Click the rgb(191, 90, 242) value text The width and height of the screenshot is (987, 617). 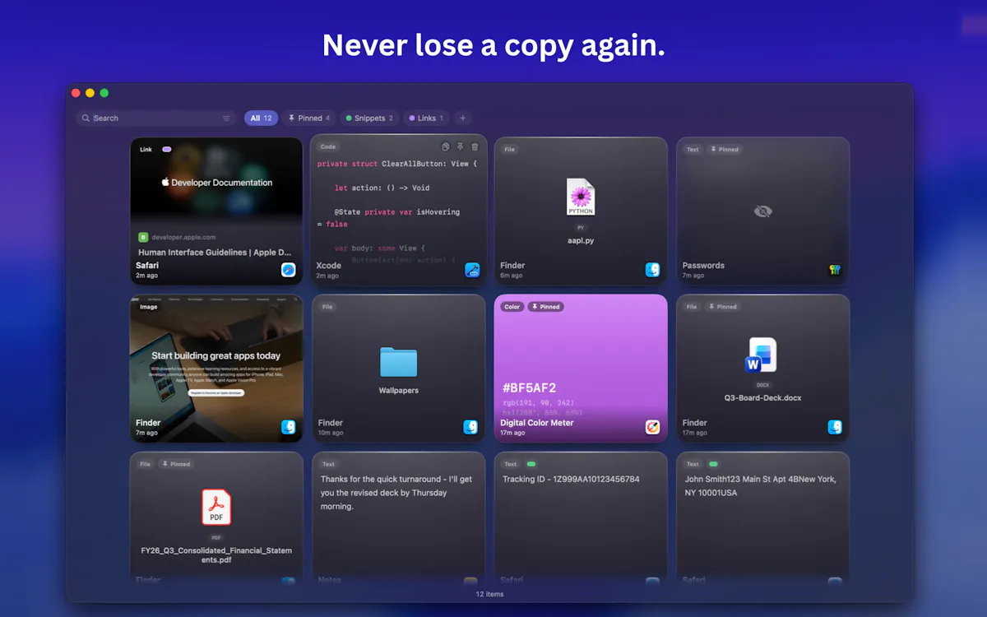(539, 403)
